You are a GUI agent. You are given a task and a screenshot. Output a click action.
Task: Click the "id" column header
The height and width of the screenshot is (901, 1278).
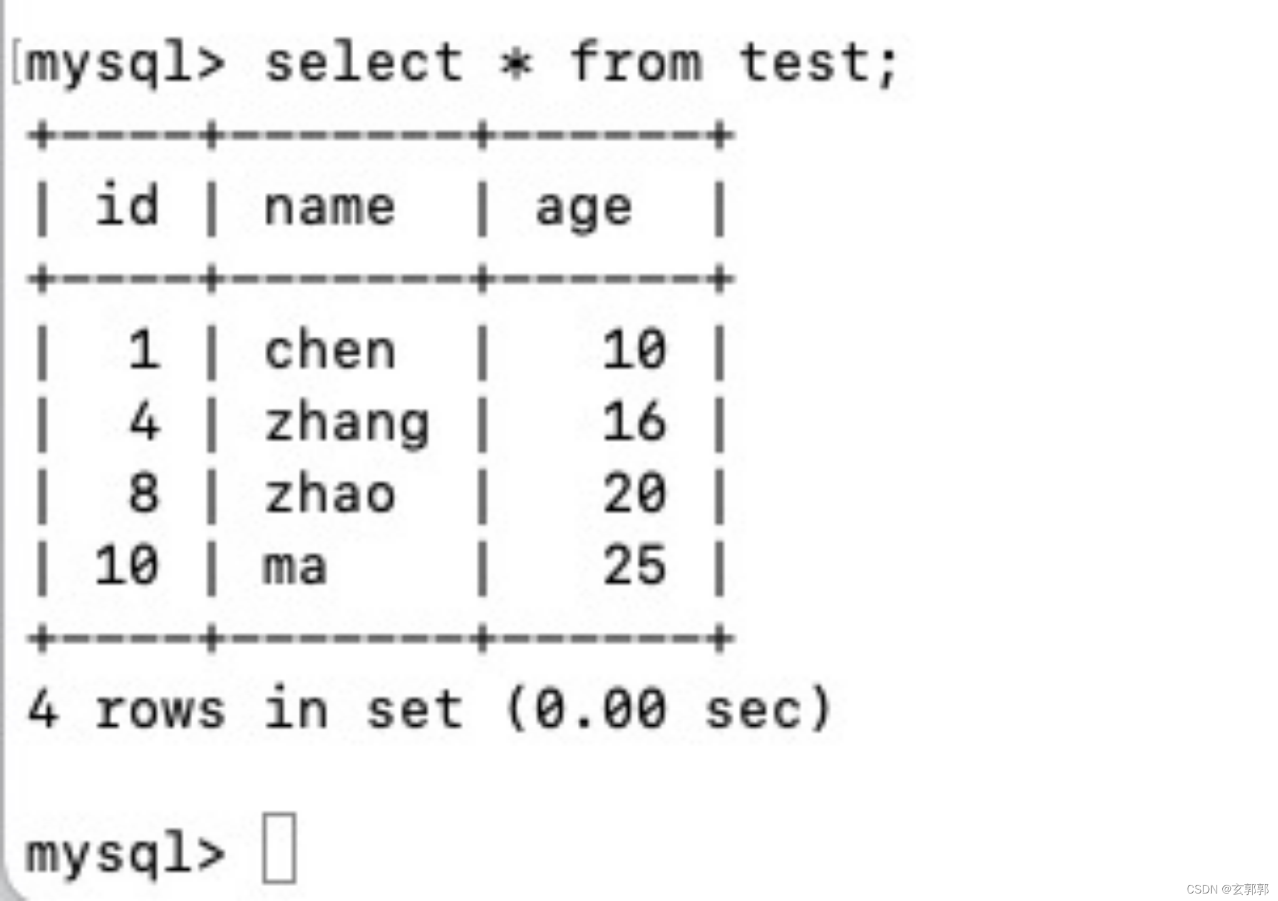[x=126, y=205]
